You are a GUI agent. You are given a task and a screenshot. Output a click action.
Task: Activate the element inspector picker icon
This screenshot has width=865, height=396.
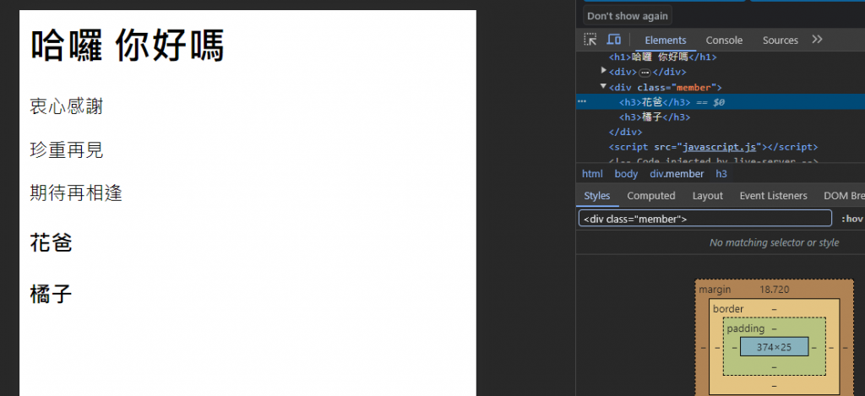pyautogui.click(x=590, y=40)
